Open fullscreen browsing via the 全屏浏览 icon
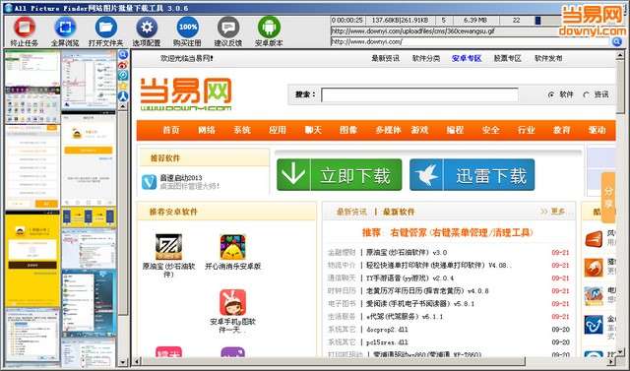 (65, 28)
